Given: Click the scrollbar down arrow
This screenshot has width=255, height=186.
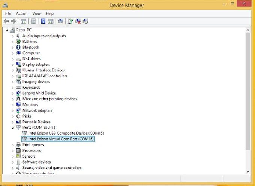Looking at the screenshot, I should coord(248,171).
